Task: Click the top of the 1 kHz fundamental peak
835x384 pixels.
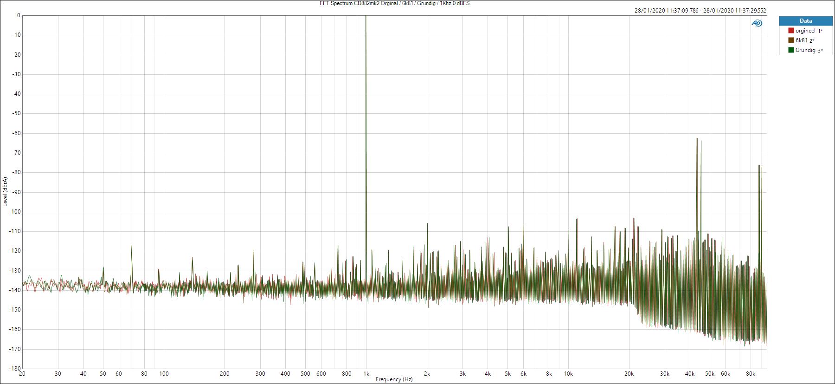Action: pos(366,17)
